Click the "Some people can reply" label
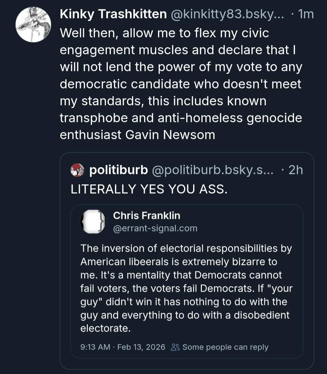327x374 pixels. click(x=225, y=347)
